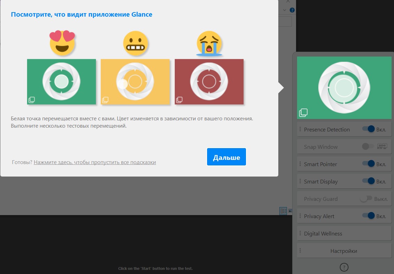Click the tutorial heading 'Посмотрите, что видит приложение Glance'
This screenshot has height=274, width=394.
[81, 14]
